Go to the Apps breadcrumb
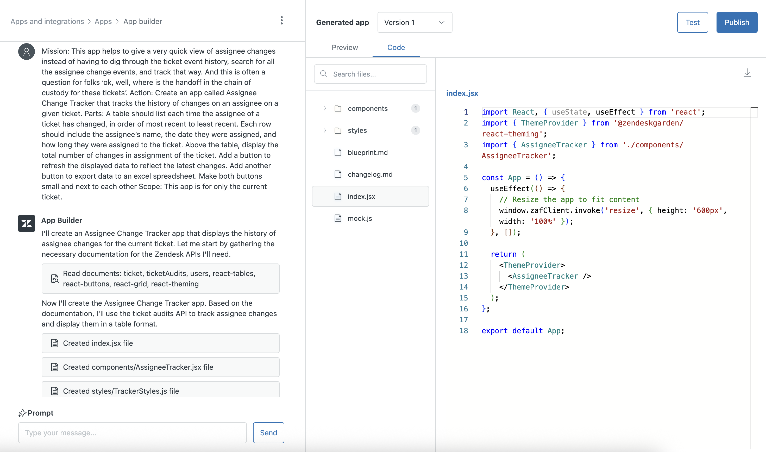The image size is (766, 452). coord(103,21)
